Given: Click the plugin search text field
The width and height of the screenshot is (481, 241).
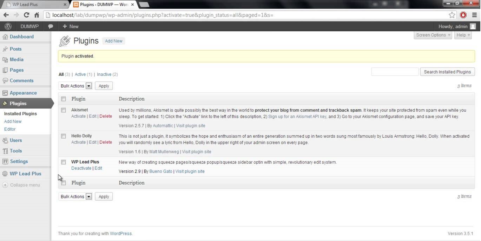Looking at the screenshot, I should click(395, 72).
